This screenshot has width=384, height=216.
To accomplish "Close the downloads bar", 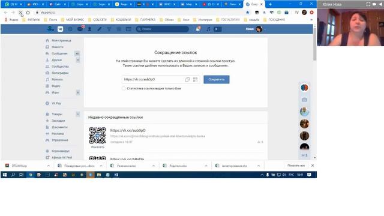I will click(x=313, y=166).
